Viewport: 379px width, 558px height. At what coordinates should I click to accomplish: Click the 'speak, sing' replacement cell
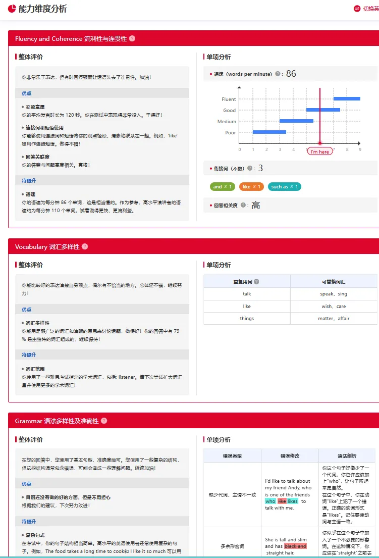(334, 294)
